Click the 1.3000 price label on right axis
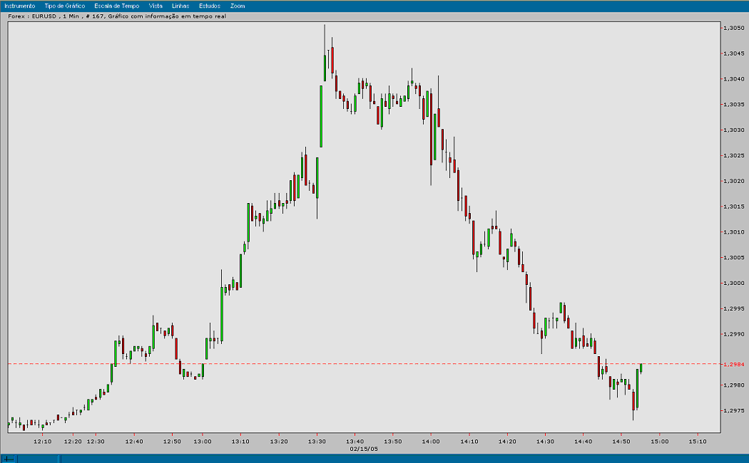749x463 pixels. tap(735, 281)
